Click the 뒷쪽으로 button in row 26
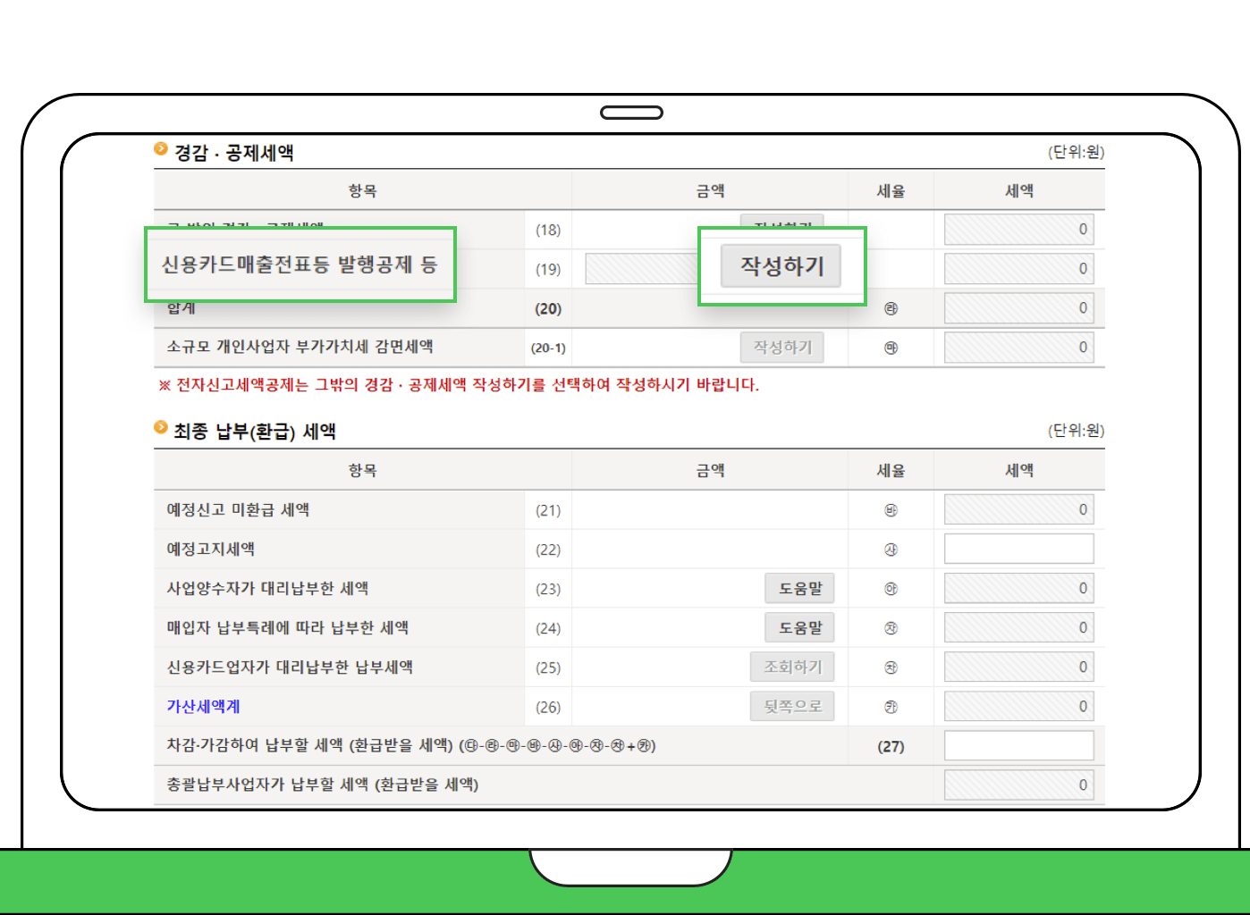Image resolution: width=1250 pixels, height=915 pixels. [x=792, y=706]
